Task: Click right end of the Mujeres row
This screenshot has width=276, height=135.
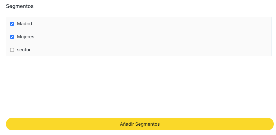Action: coord(265,37)
